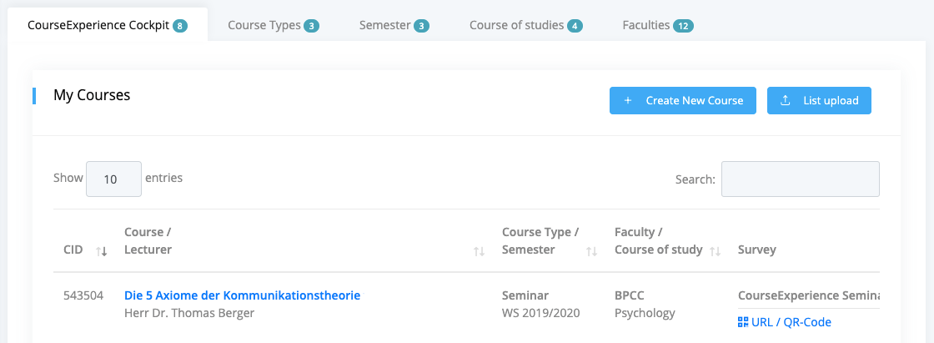
Task: Open the Show entries count selector
Action: (x=113, y=179)
